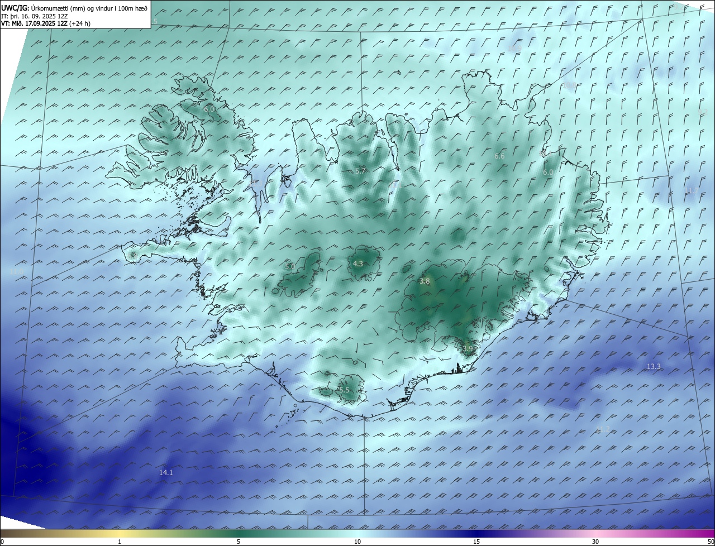Click the 50 tick label on the color scale

point(711,542)
